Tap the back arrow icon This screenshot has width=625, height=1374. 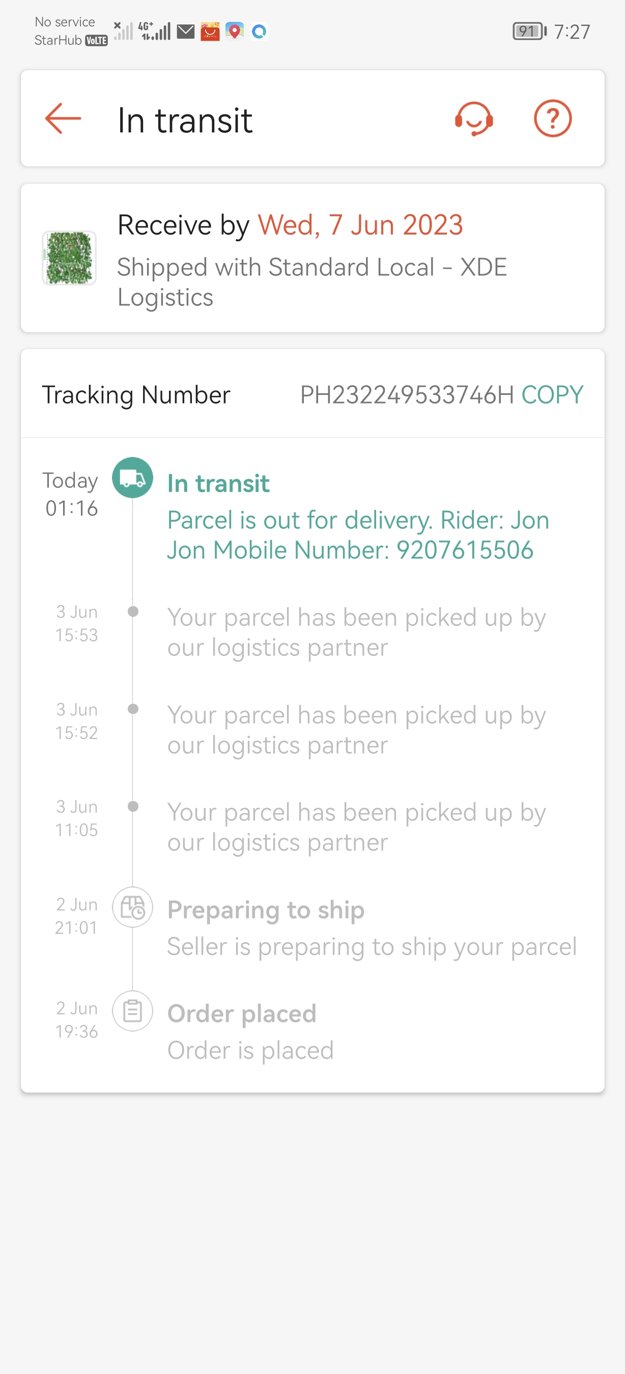(63, 119)
